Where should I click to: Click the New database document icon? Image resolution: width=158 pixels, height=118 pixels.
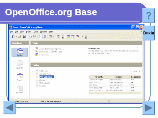coord(13,36)
